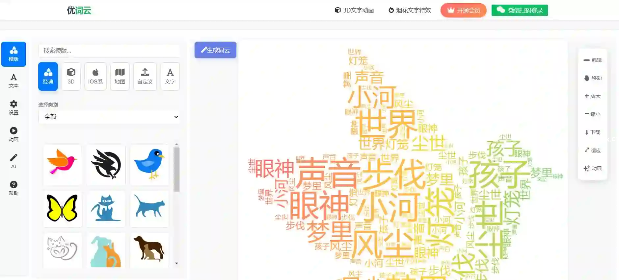The height and width of the screenshot is (280, 619).
Task: Open the 3D文字动画 link
Action: (x=354, y=10)
